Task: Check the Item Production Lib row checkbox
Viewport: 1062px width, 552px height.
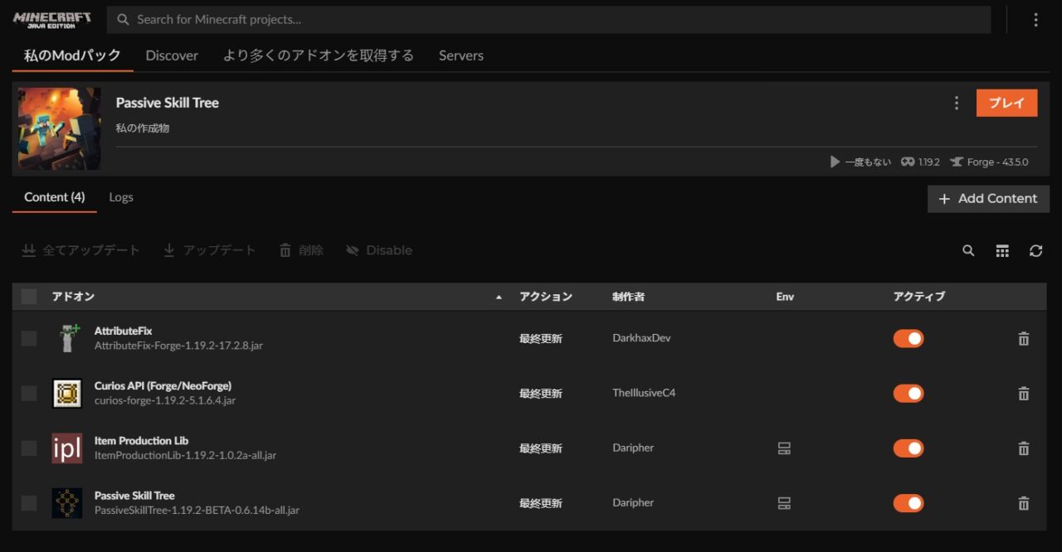Action: 29,448
